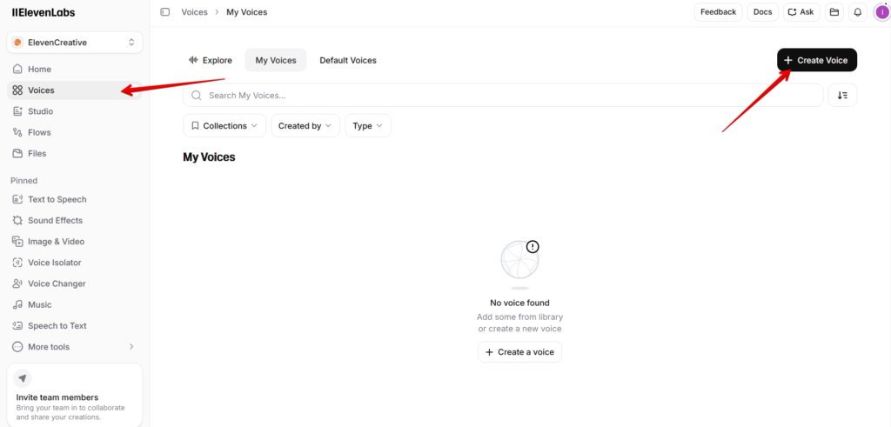891x427 pixels.
Task: Click the My Voices heading
Action: (209, 157)
